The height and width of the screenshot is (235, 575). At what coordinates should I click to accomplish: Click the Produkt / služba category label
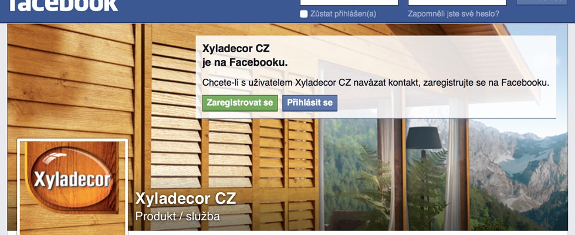pyautogui.click(x=177, y=216)
